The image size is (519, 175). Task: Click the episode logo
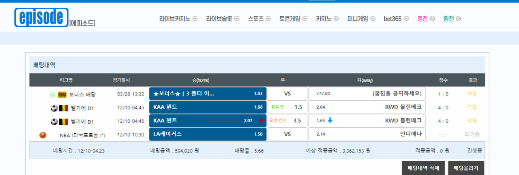pos(41,17)
